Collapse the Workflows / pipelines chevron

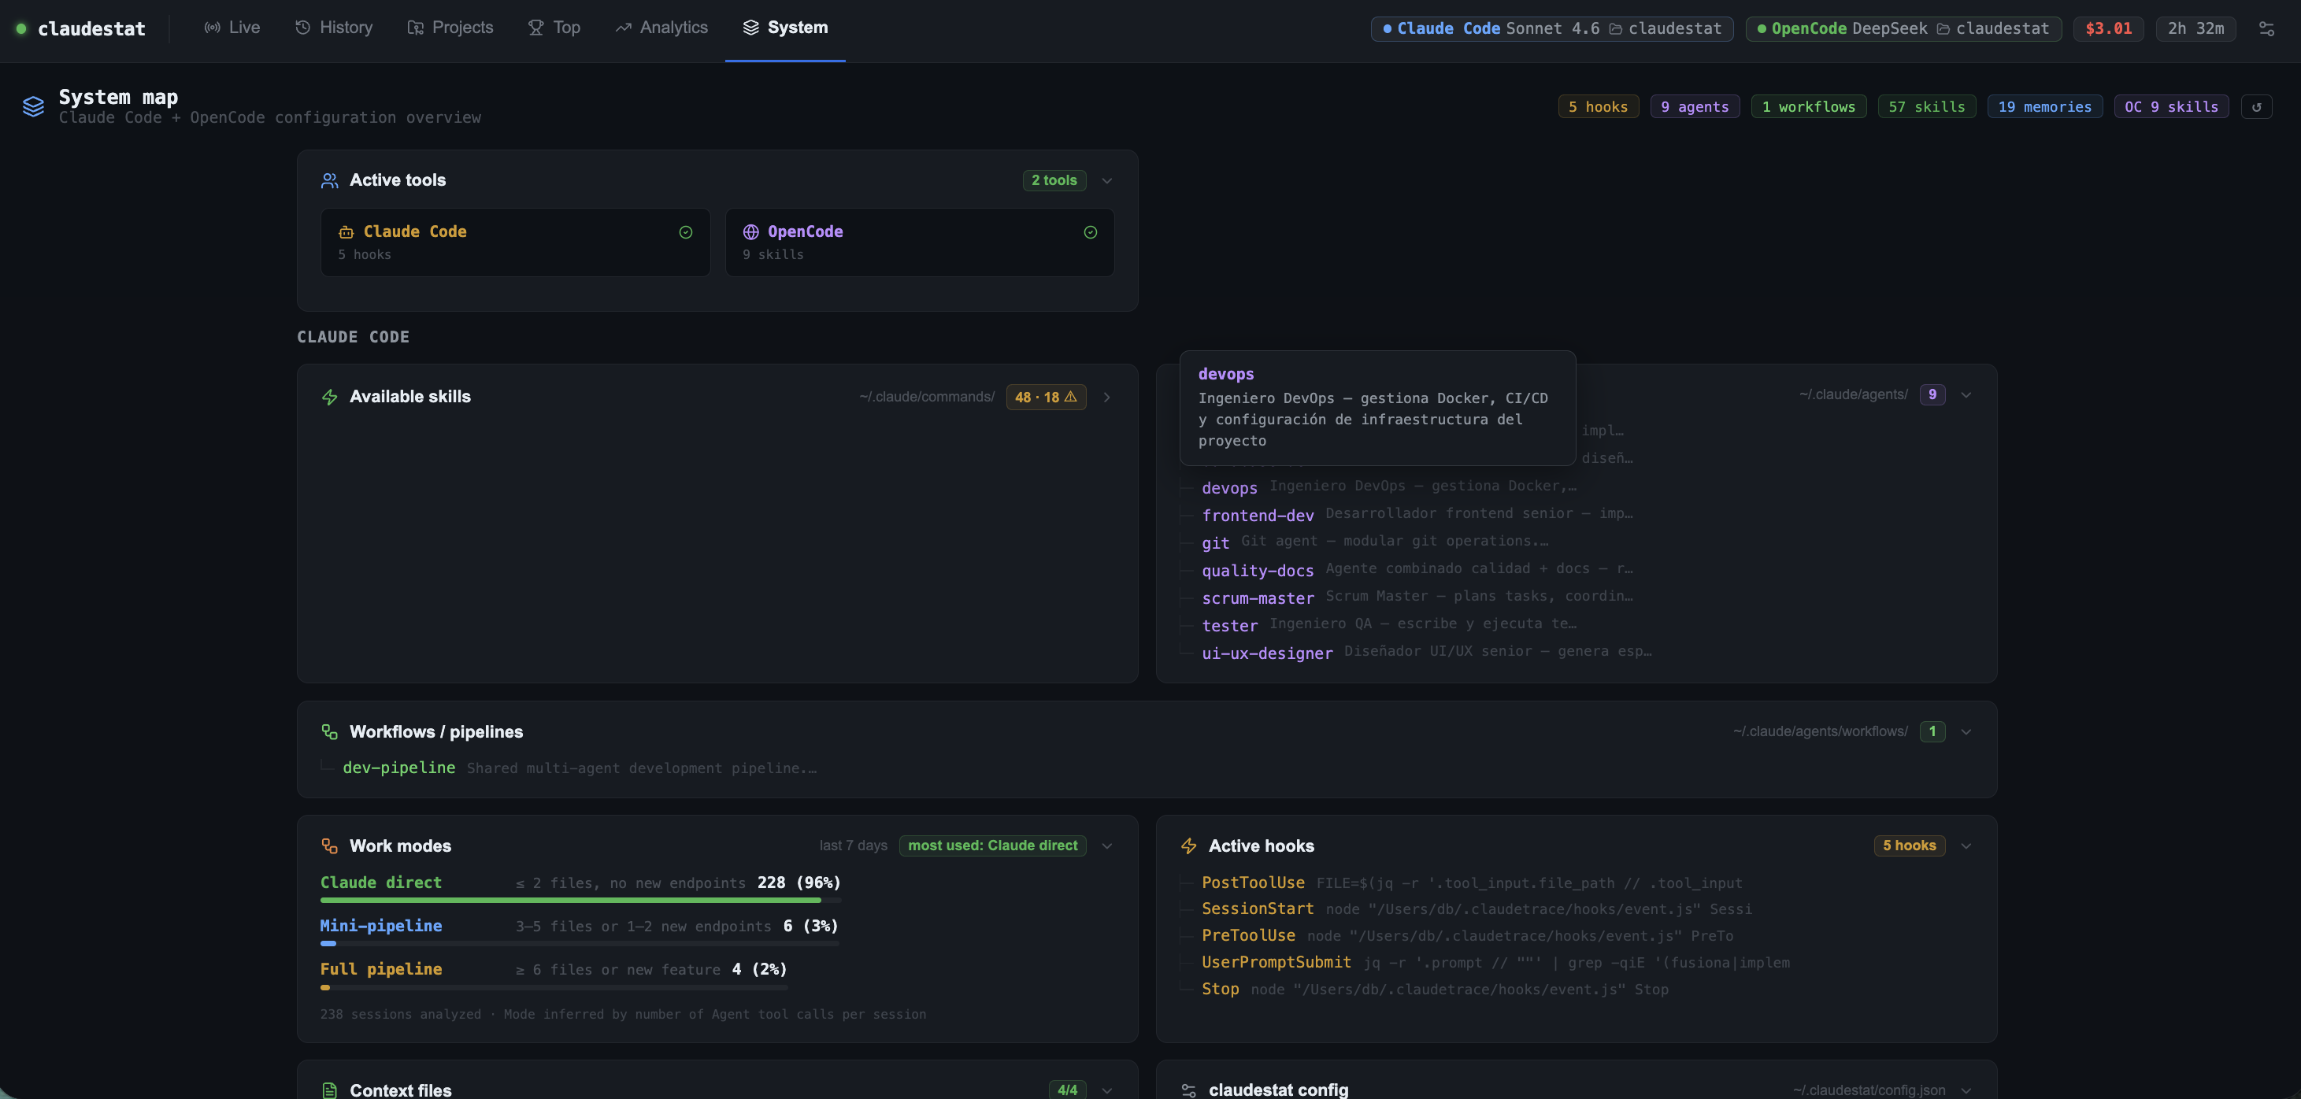point(1966,732)
